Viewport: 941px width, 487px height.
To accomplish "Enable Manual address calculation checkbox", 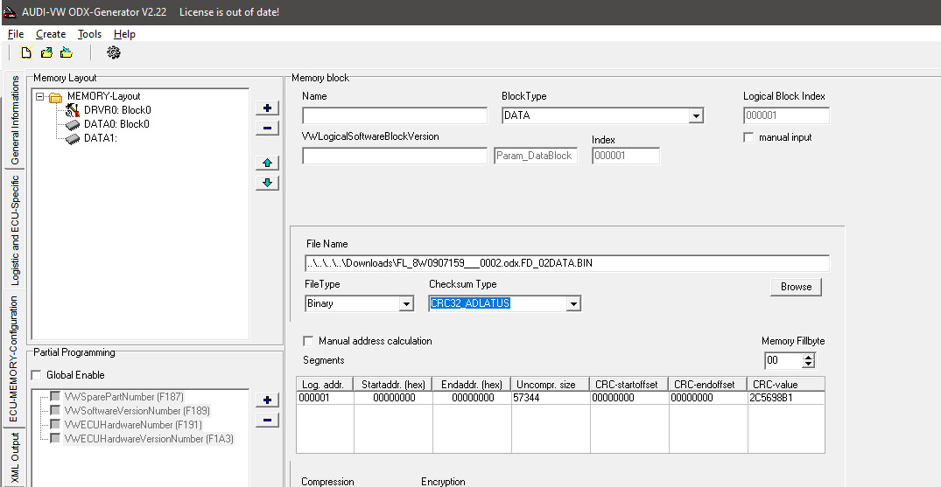I will click(x=308, y=341).
